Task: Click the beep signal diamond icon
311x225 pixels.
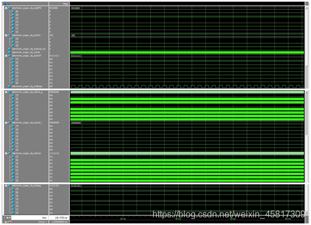Action: 10,86
